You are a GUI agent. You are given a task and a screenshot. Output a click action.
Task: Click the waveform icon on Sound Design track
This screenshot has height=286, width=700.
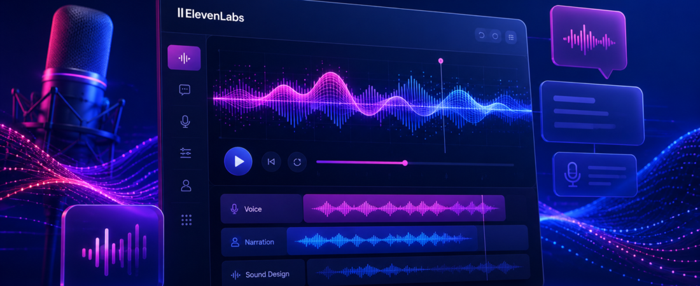point(235,275)
